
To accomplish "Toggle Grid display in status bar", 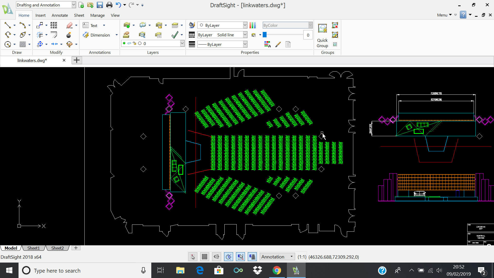I will point(205,257).
